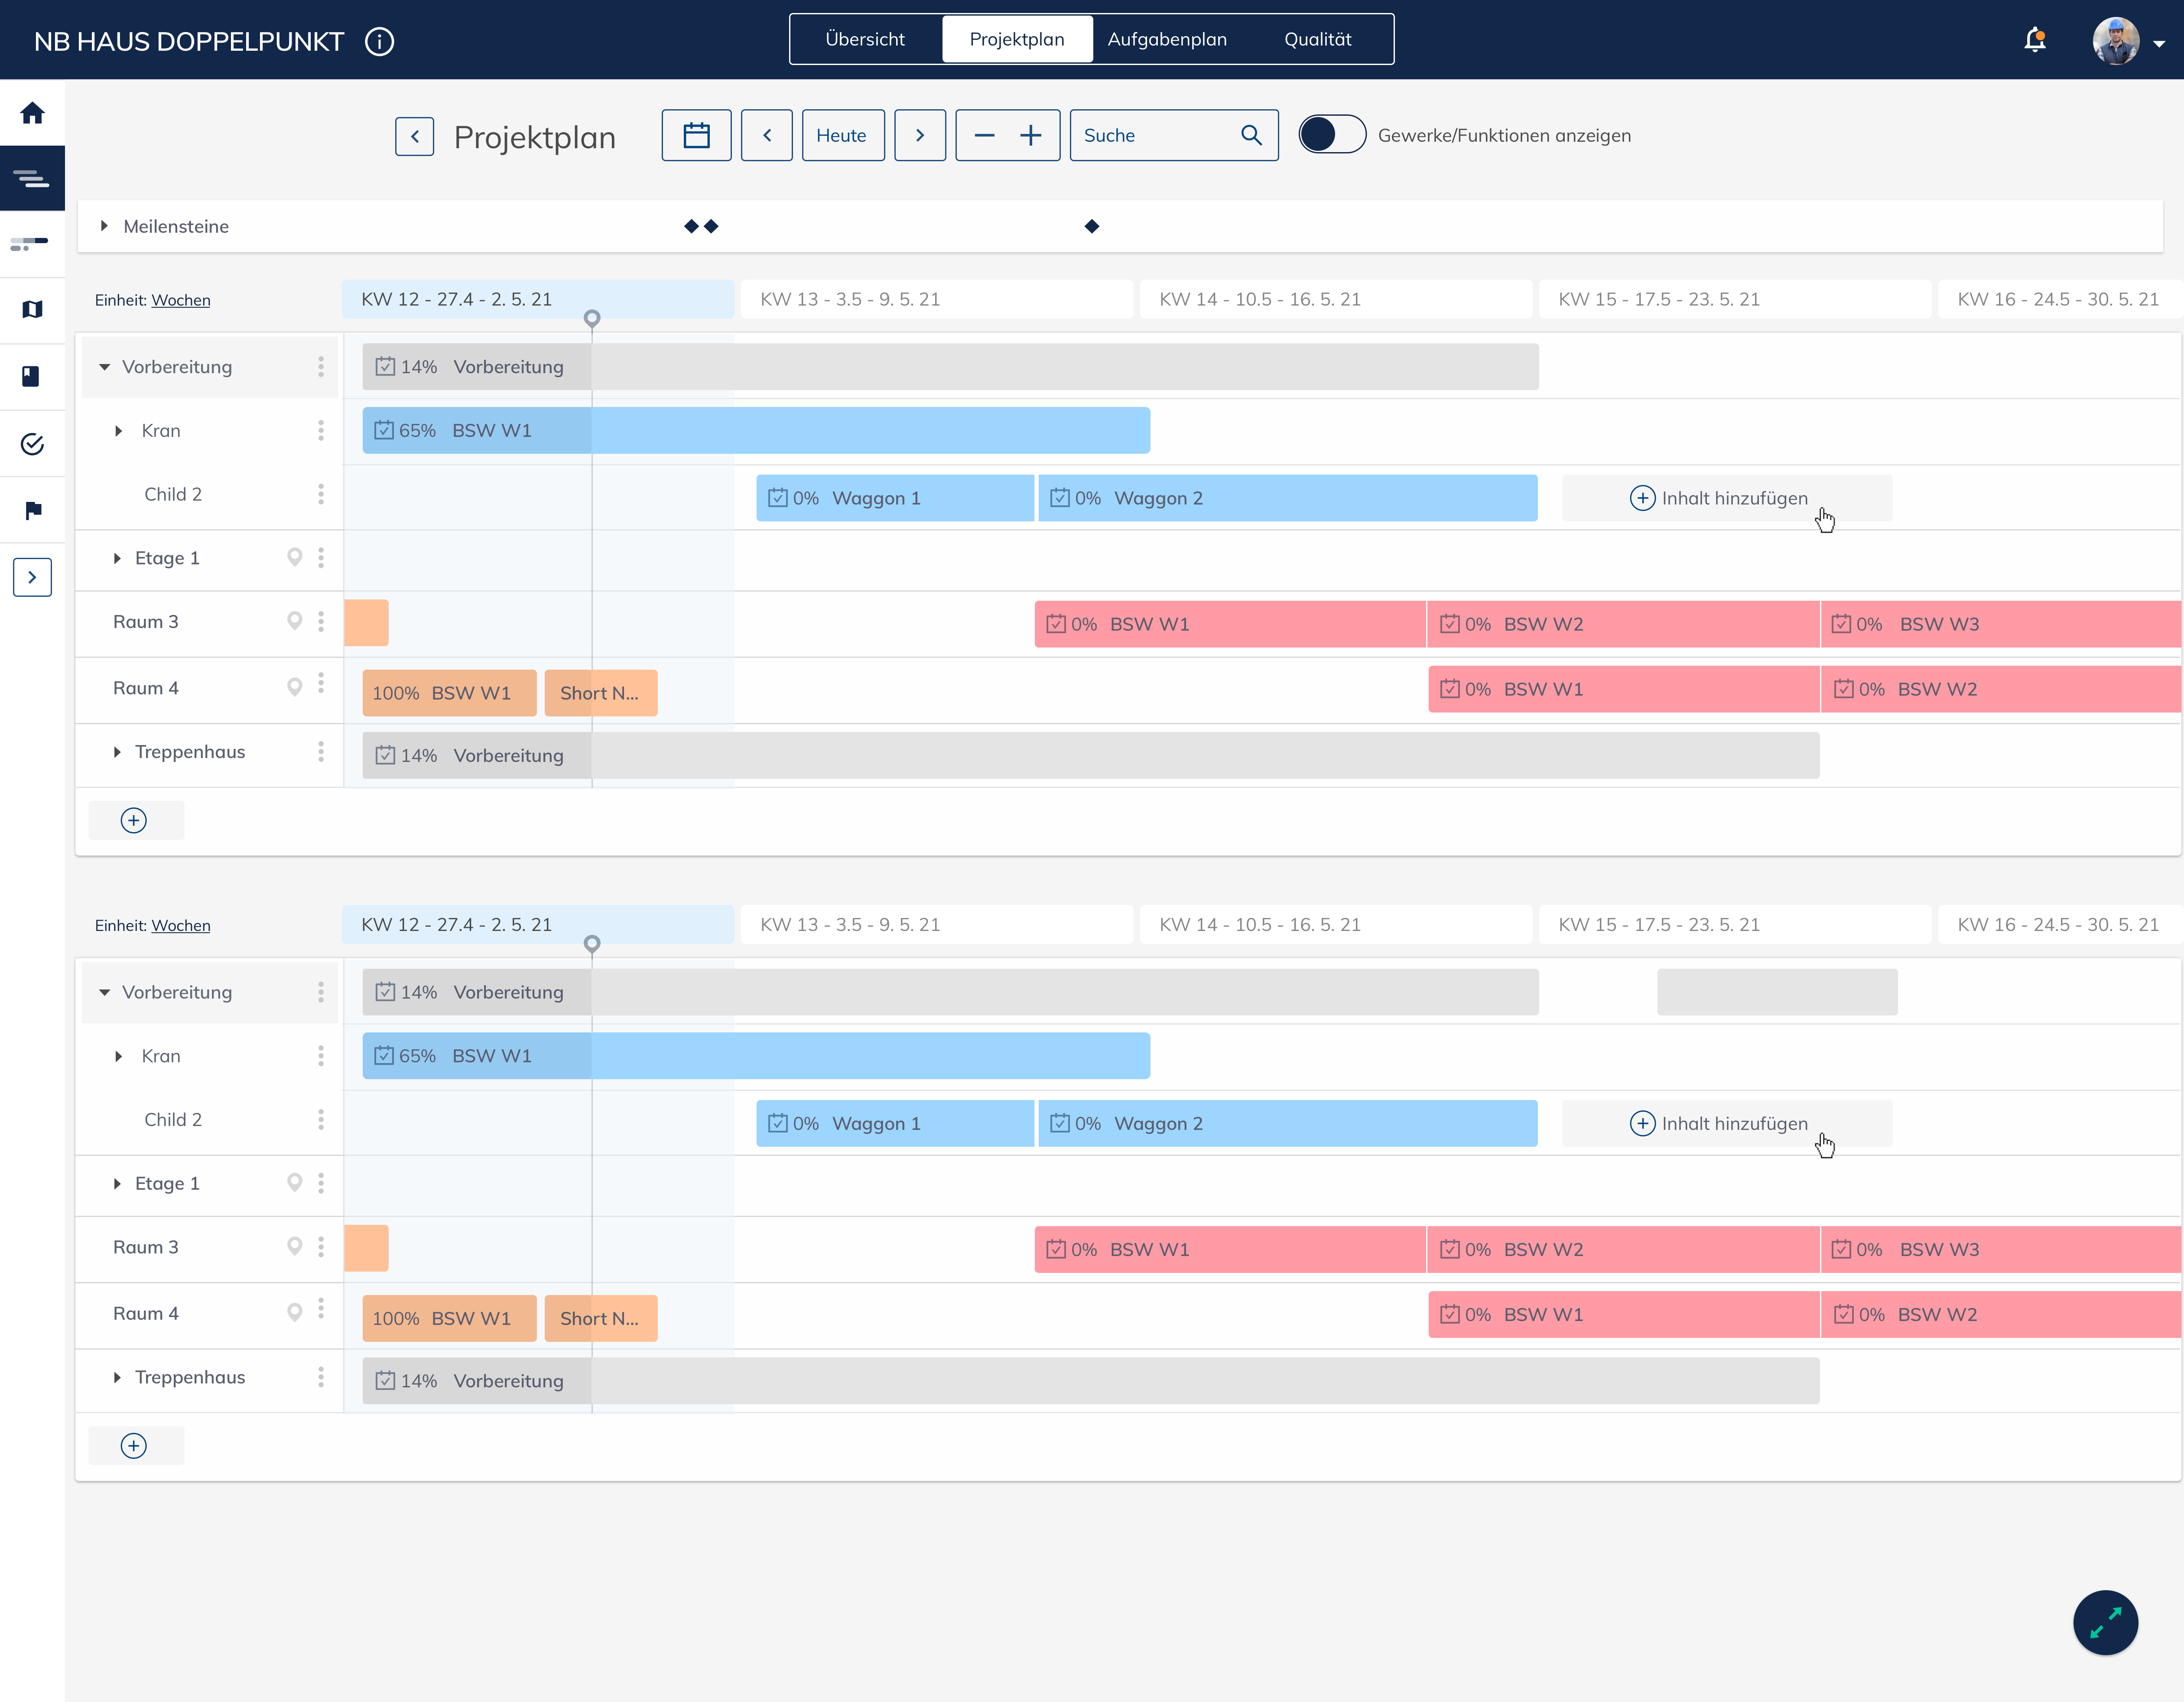Screen dimensions: 2184x1702
Task: Go to the previous period, left of Heute
Action: pos(767,135)
